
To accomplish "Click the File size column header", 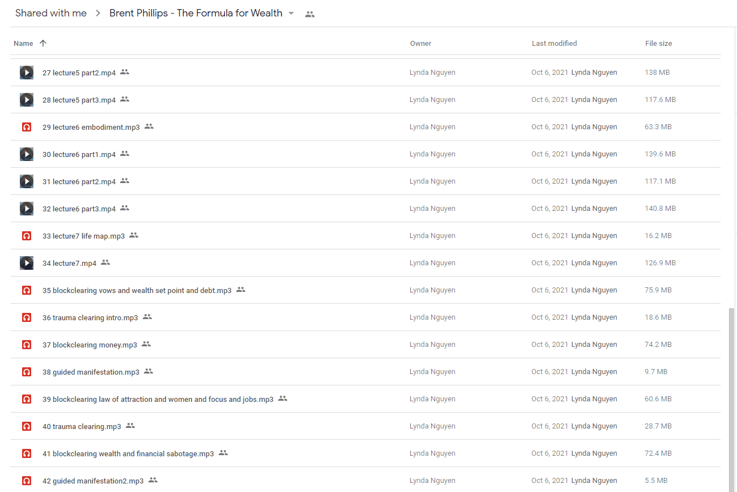I will tap(659, 44).
